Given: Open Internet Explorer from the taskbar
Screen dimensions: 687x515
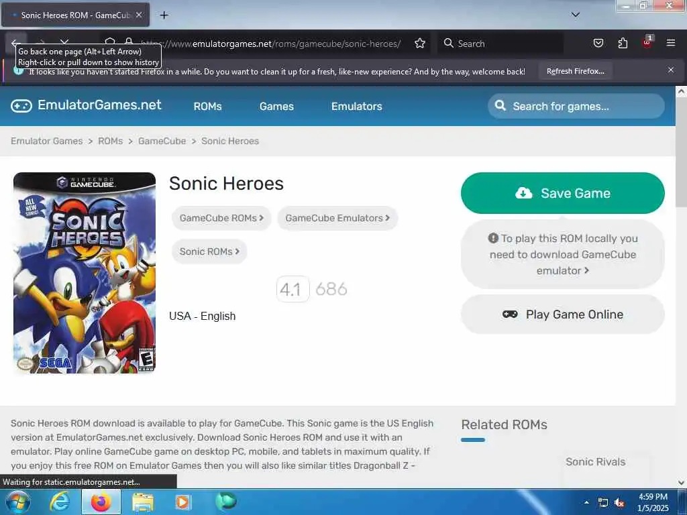Looking at the screenshot, I should click(x=60, y=502).
